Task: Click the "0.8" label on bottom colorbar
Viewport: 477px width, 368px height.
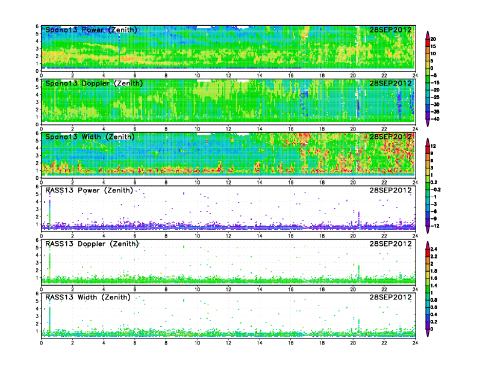Action: point(434,300)
